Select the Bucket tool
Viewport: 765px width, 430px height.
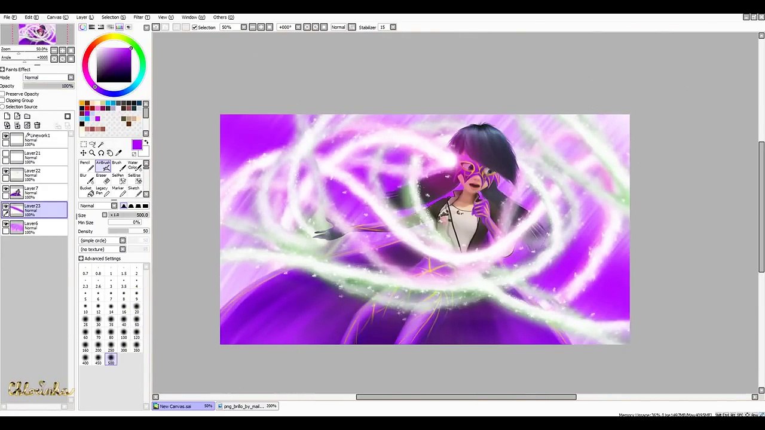[x=87, y=192]
